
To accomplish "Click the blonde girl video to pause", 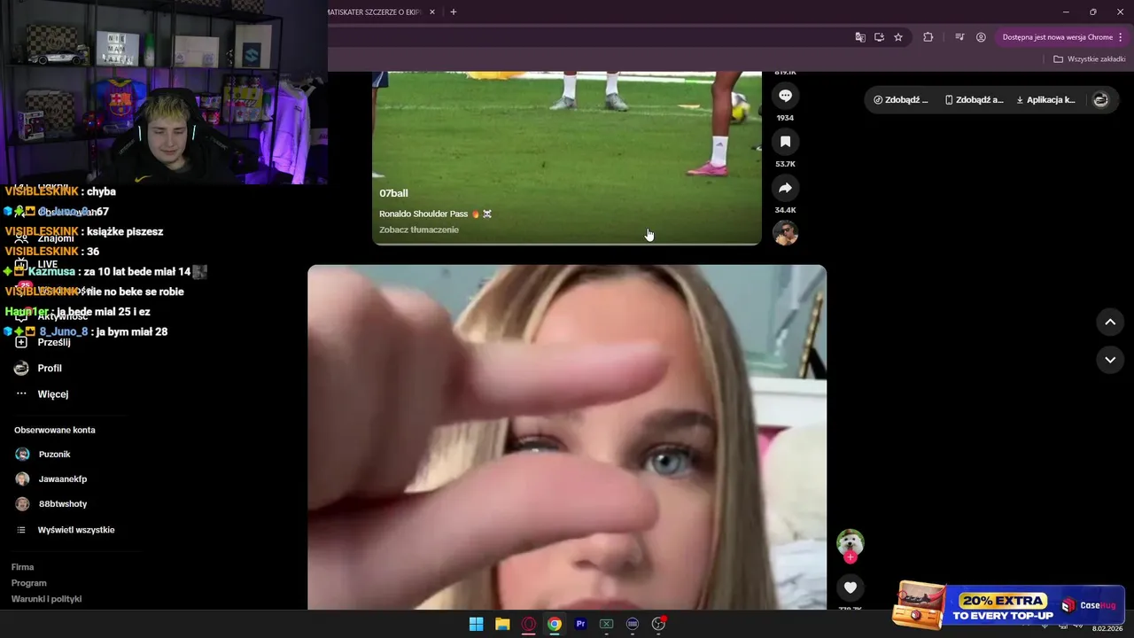I will coord(567,437).
